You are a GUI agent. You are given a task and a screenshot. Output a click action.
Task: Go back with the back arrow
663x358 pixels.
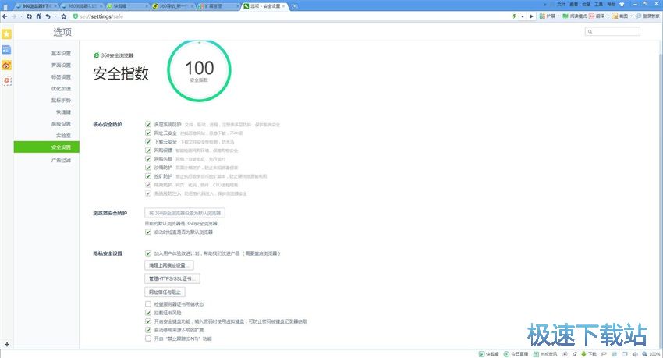(5, 16)
